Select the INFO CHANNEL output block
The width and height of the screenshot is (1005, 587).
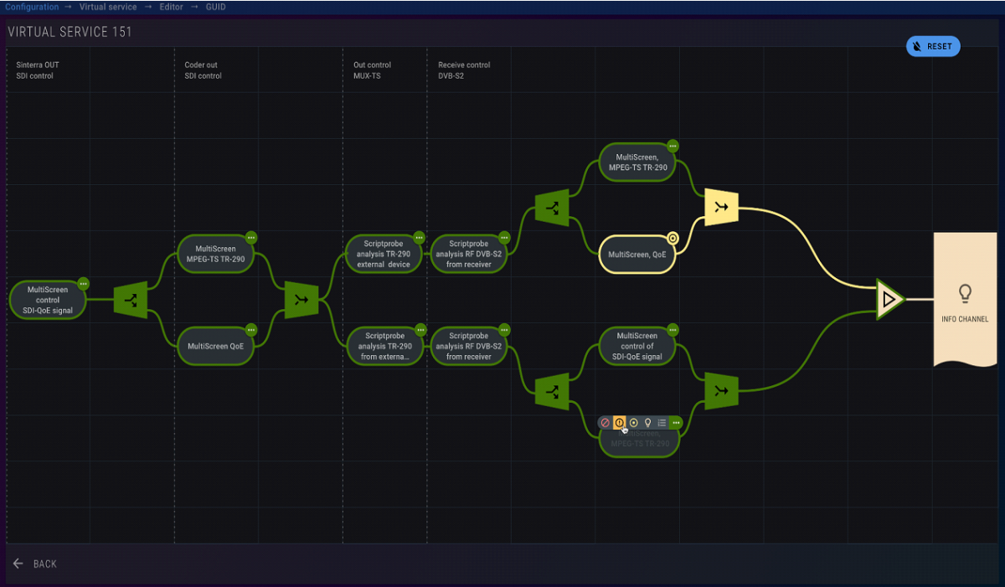[x=965, y=300]
